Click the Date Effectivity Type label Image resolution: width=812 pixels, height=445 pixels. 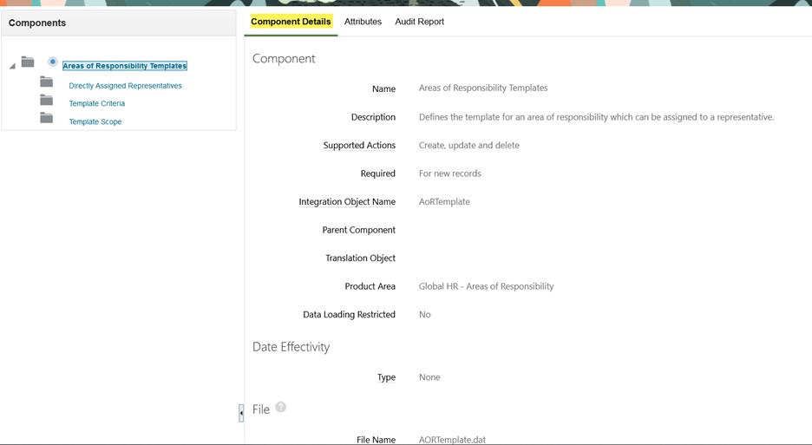386,377
